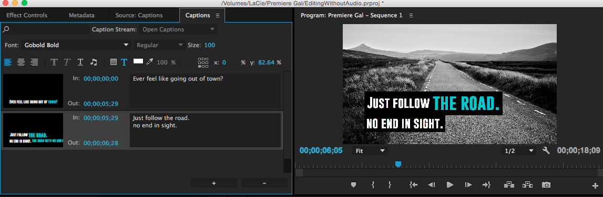Select the Captions tab
The width and height of the screenshot is (603, 197).
198,15
